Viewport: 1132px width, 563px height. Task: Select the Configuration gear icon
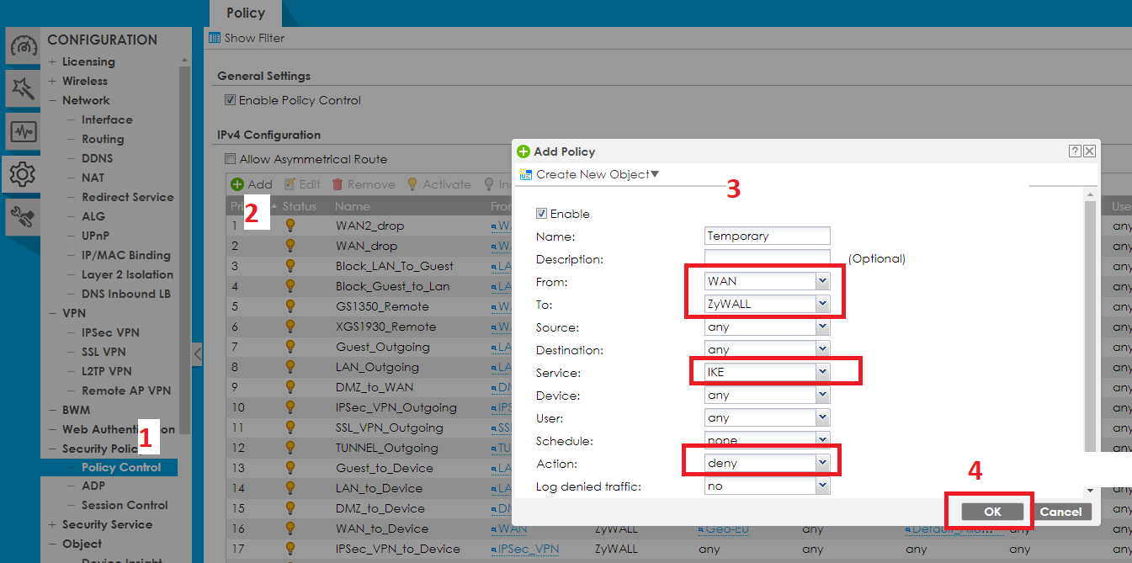coord(23,174)
